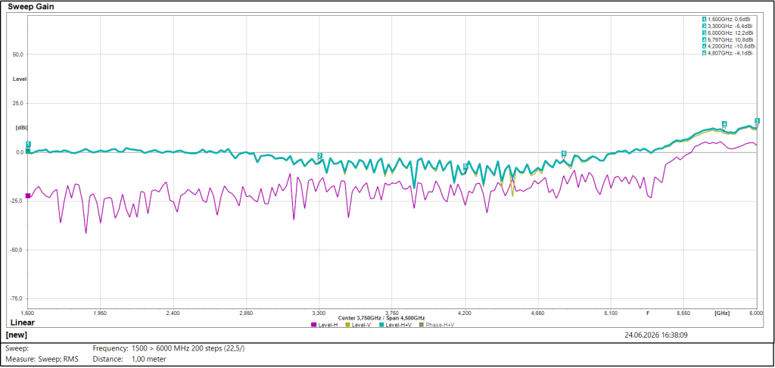Viewport: 775px width, 368px height.
Task: Click the 'Linear' scale label
Action: [x=23, y=323]
